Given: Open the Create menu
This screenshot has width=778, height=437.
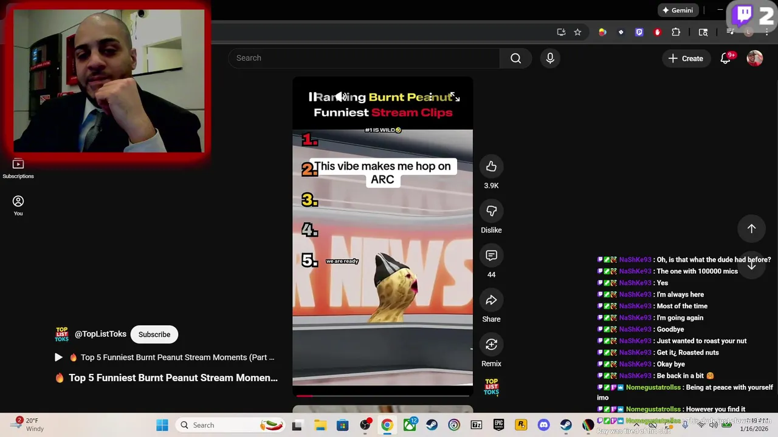Looking at the screenshot, I should point(686,58).
